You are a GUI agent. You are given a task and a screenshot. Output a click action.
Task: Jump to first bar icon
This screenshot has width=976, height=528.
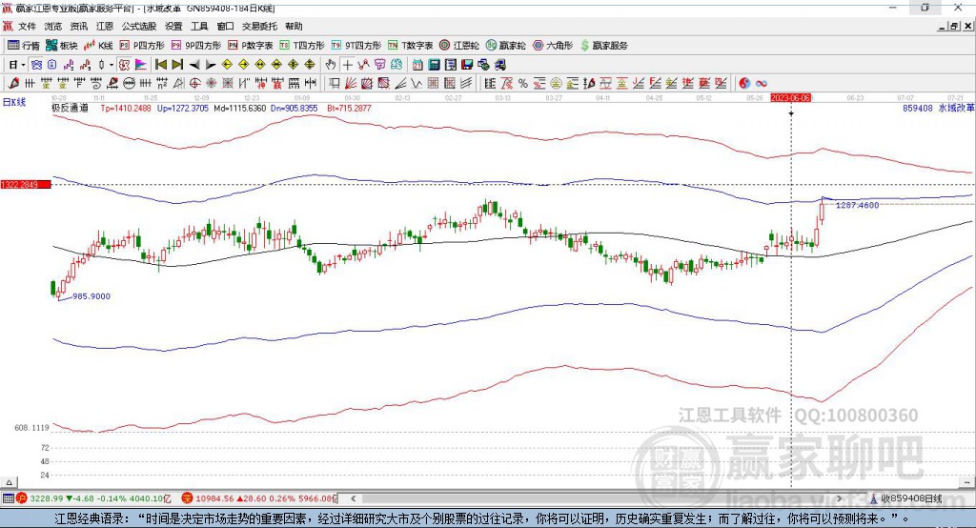[161, 65]
